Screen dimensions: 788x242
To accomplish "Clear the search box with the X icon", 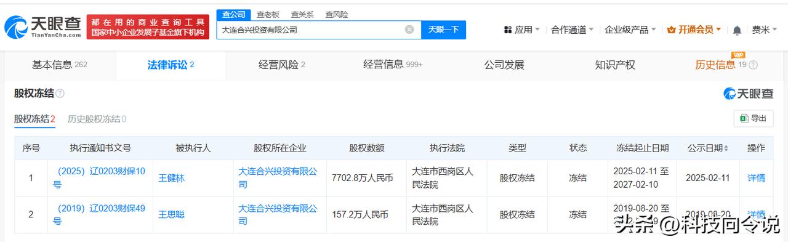I will [409, 30].
